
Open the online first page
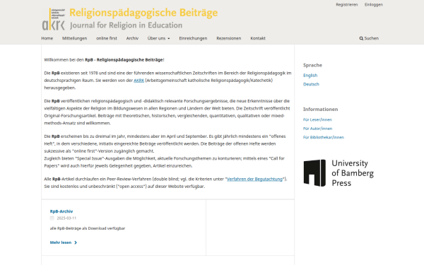coord(107,38)
